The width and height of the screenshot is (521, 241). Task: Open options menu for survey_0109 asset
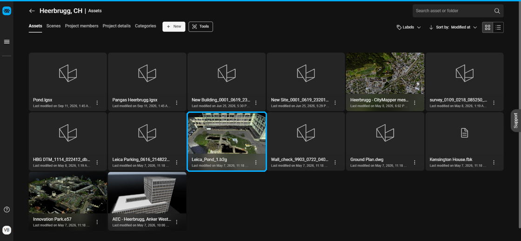494,103
